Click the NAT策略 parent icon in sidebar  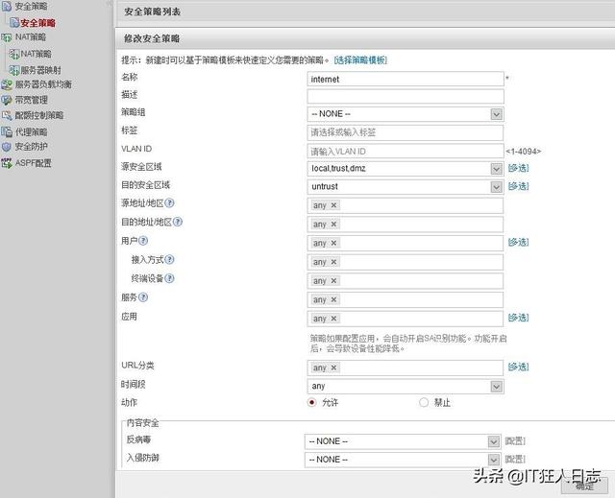click(6, 37)
